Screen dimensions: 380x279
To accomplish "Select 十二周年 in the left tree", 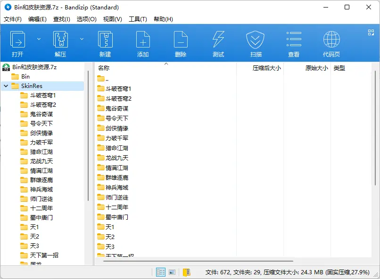I will [41, 208].
